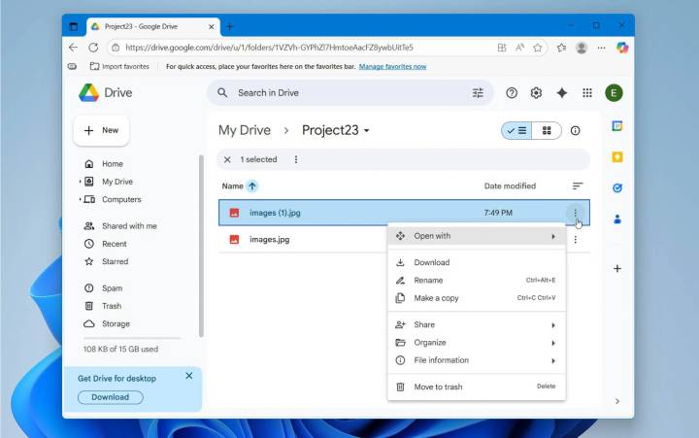Open Contacts side panel icon
Viewport: 699px width, 438px height.
pyautogui.click(x=617, y=219)
